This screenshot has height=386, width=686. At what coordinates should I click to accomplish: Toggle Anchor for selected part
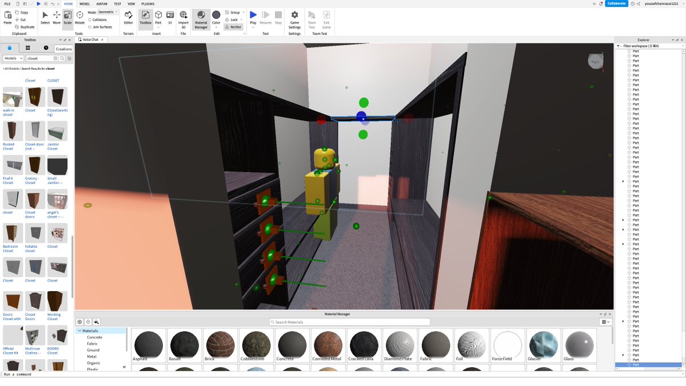[233, 27]
